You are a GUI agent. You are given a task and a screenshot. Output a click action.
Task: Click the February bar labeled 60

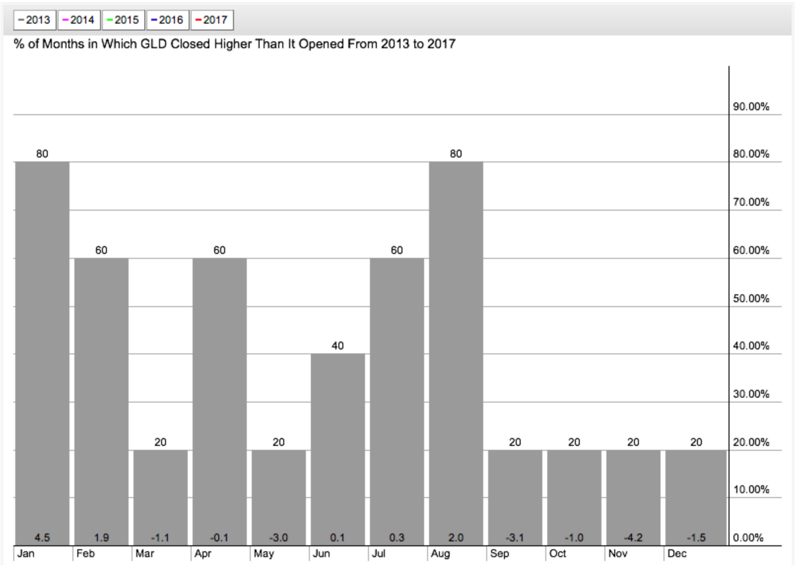coord(101,402)
